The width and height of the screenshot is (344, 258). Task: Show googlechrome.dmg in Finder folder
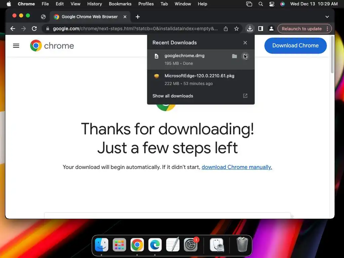234,56
